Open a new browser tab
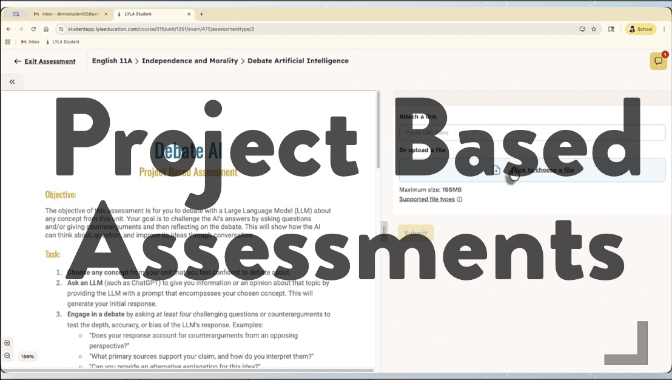This screenshot has height=380, width=672. [201, 14]
